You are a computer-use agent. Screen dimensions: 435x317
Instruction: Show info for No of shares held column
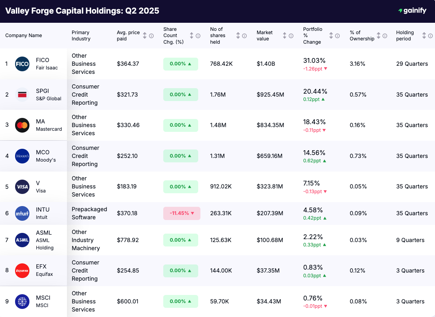pyautogui.click(x=245, y=36)
